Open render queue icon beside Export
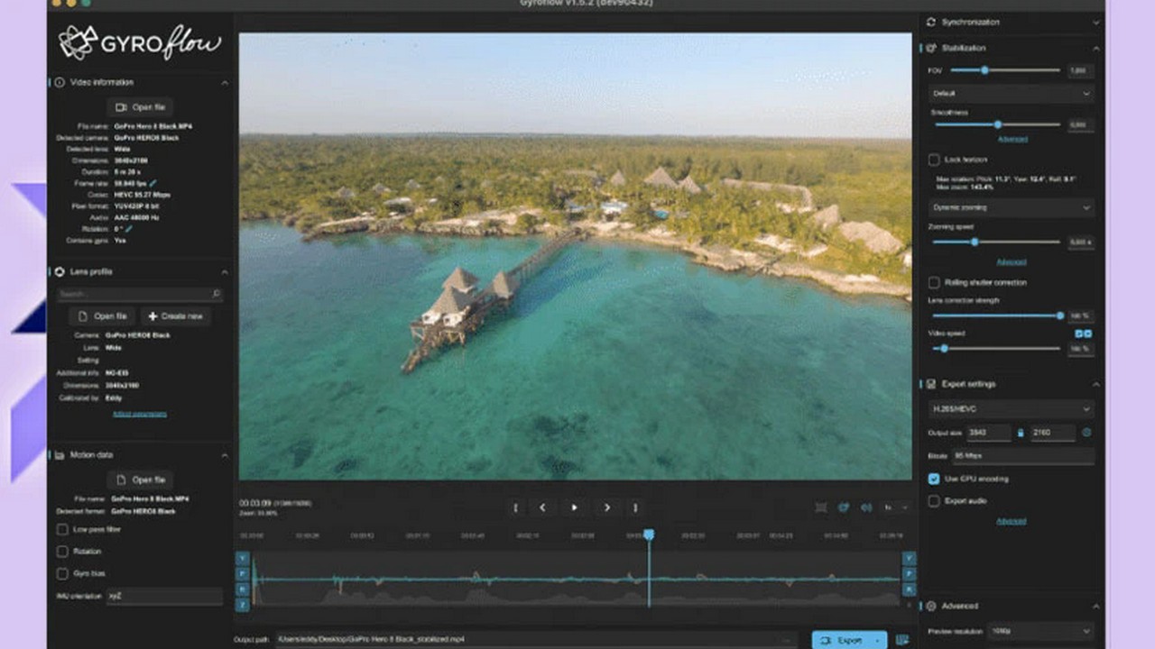 [x=902, y=640]
